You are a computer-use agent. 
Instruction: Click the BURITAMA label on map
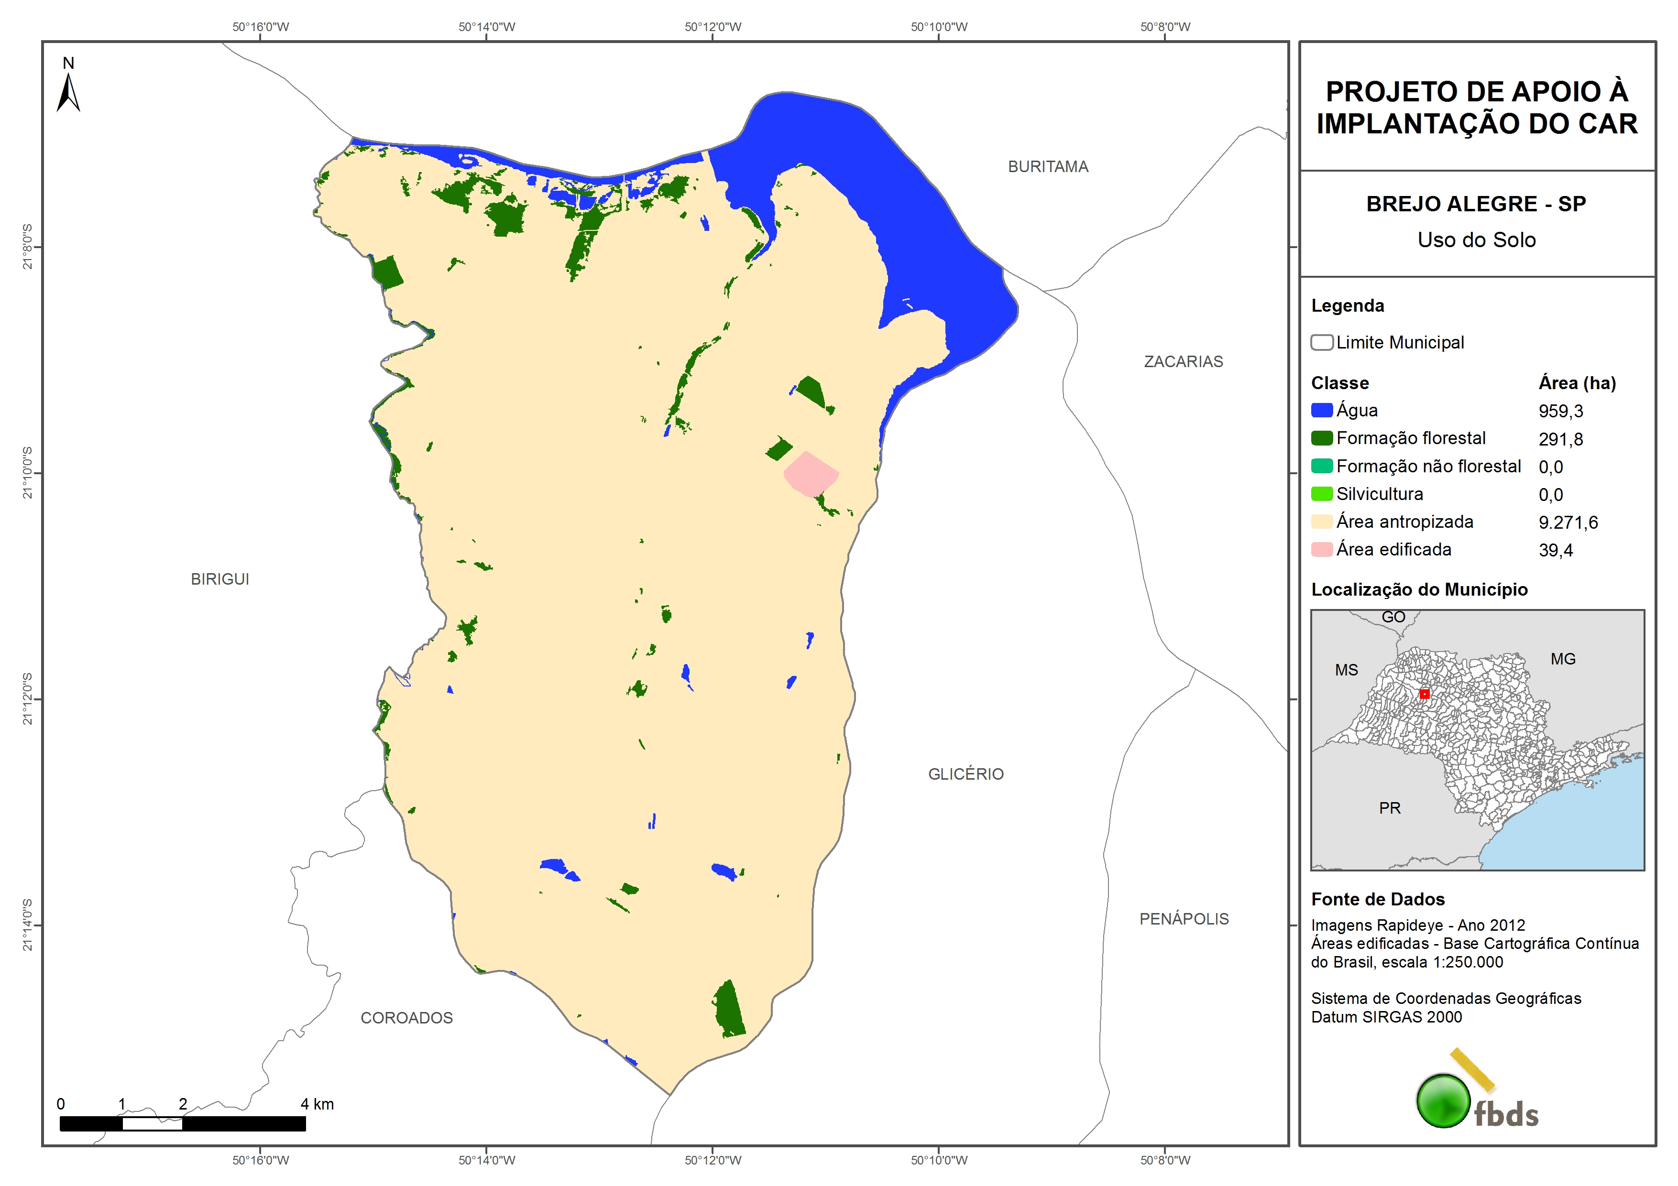tap(1048, 167)
